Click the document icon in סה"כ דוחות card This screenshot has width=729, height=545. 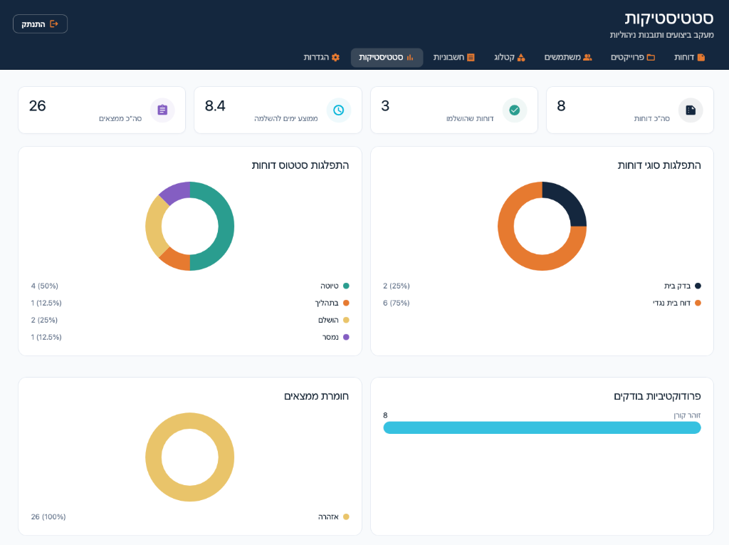pos(691,110)
